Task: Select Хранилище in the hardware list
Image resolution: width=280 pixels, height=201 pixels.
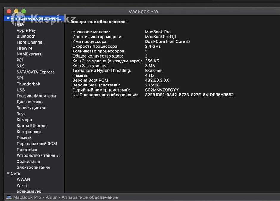Action: (28, 161)
